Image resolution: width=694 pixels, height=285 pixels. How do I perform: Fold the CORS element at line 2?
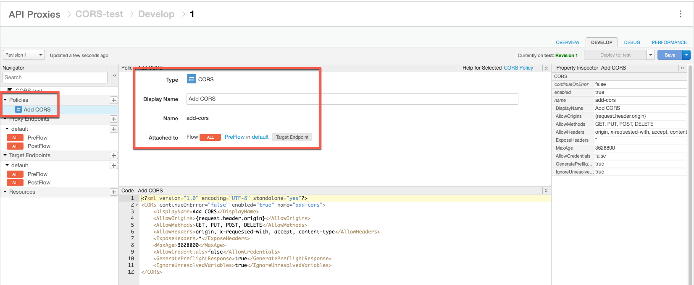point(137,205)
